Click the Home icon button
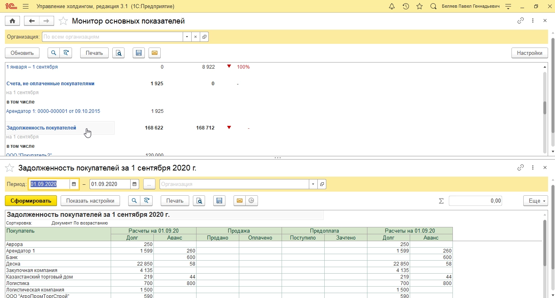Image resolution: width=555 pixels, height=298 pixels. (13, 21)
